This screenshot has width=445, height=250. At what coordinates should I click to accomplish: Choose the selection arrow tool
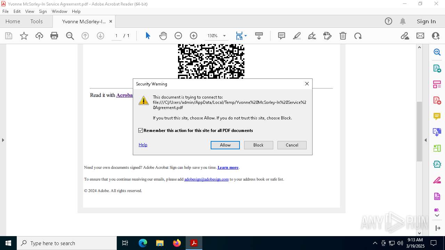148,36
